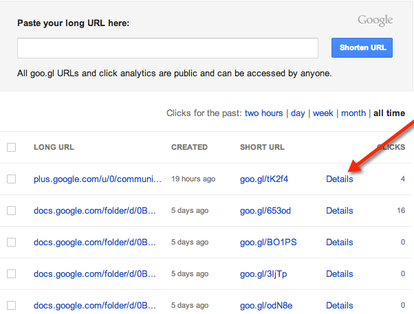Check the box for goo.gl/odN8e row

pyautogui.click(x=12, y=306)
